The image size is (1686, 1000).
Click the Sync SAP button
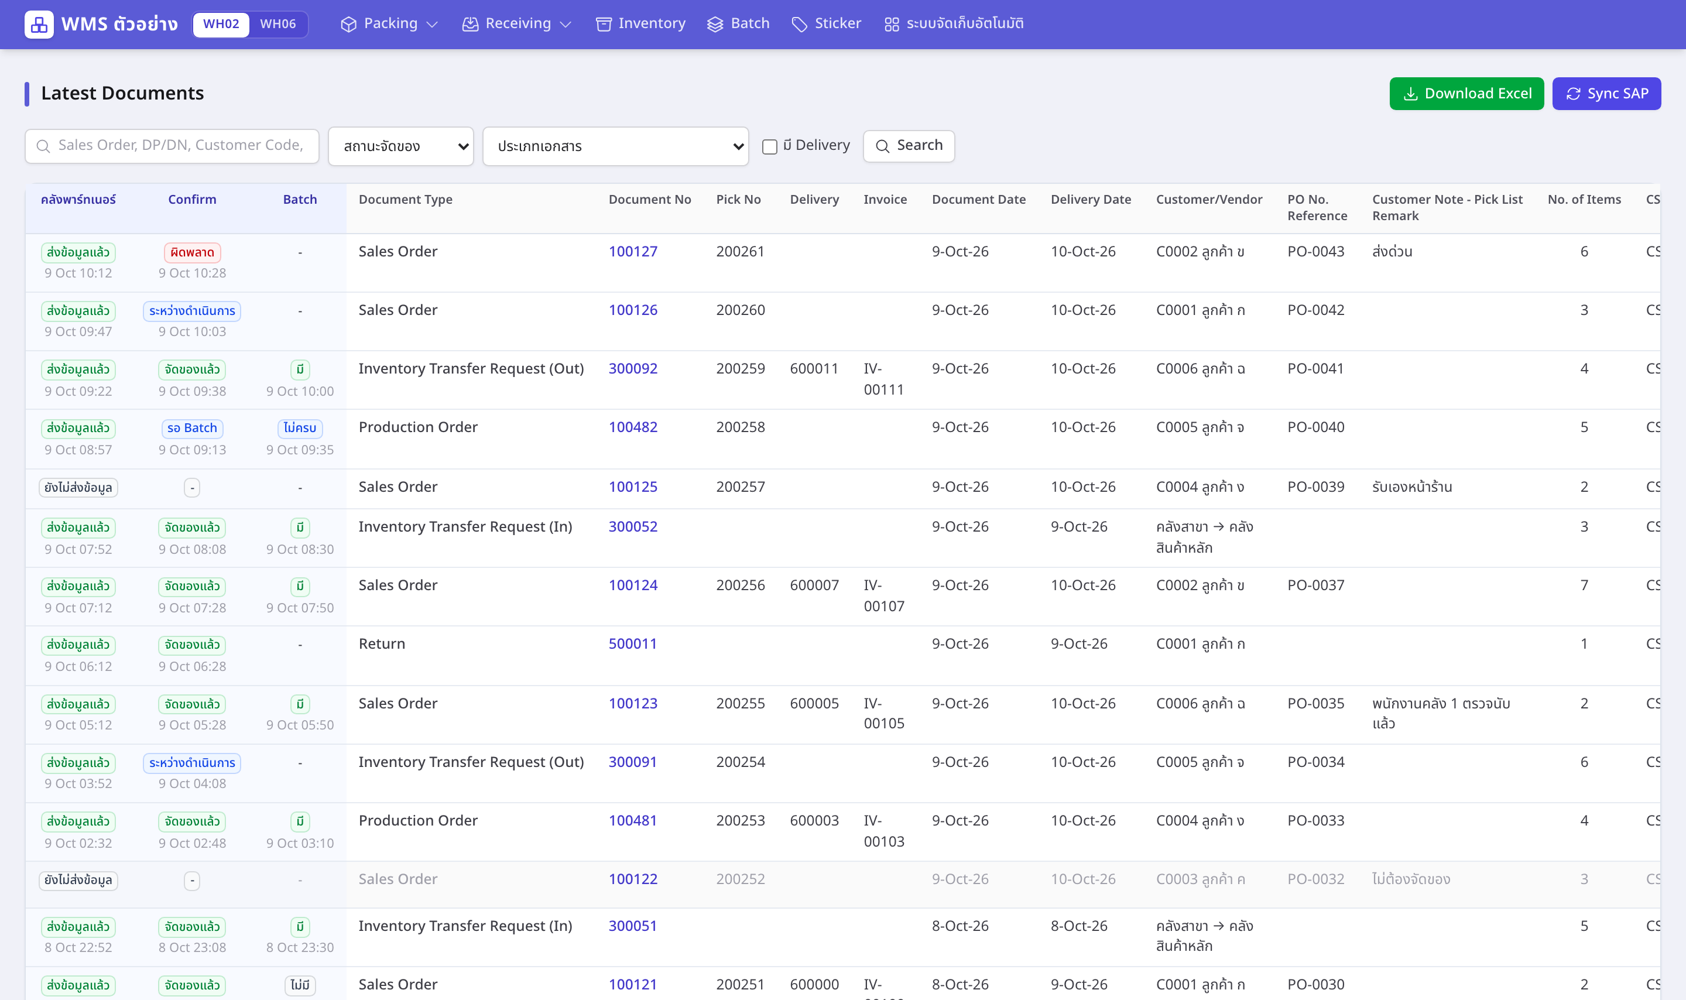coord(1606,94)
